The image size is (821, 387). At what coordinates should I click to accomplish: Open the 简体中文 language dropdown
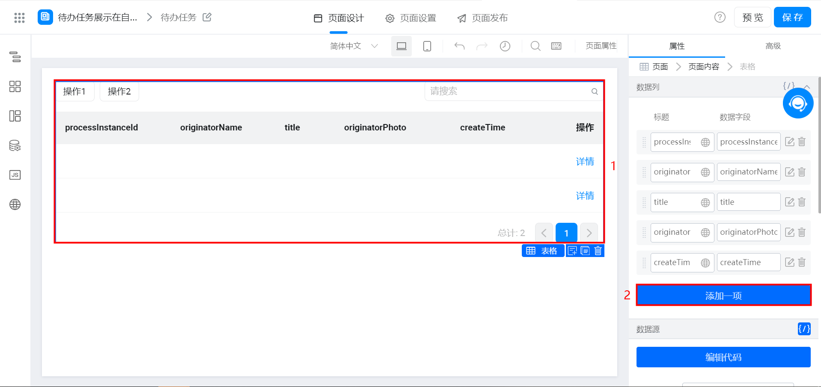(x=354, y=46)
